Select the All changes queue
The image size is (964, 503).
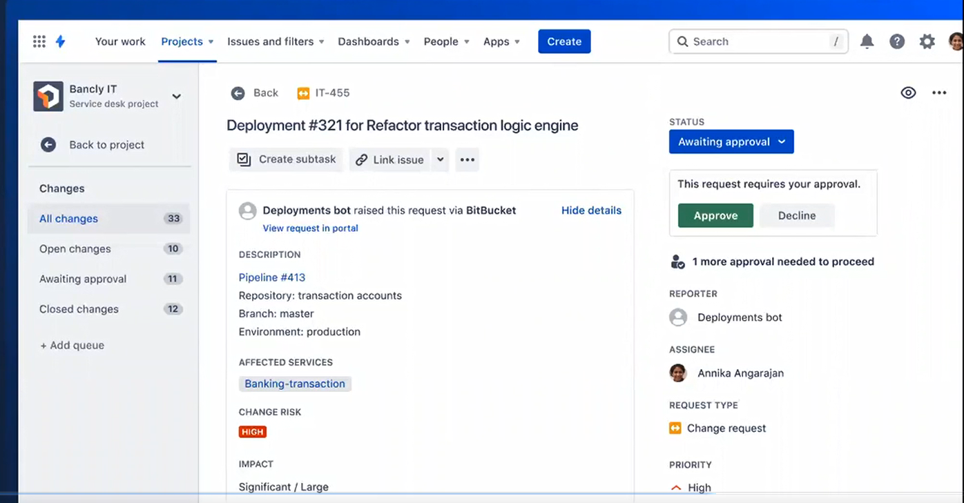coord(109,219)
